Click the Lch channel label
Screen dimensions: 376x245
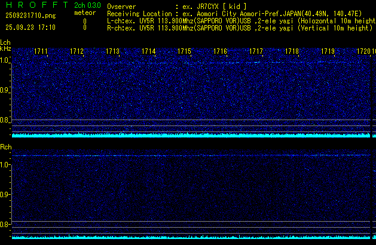5,42
